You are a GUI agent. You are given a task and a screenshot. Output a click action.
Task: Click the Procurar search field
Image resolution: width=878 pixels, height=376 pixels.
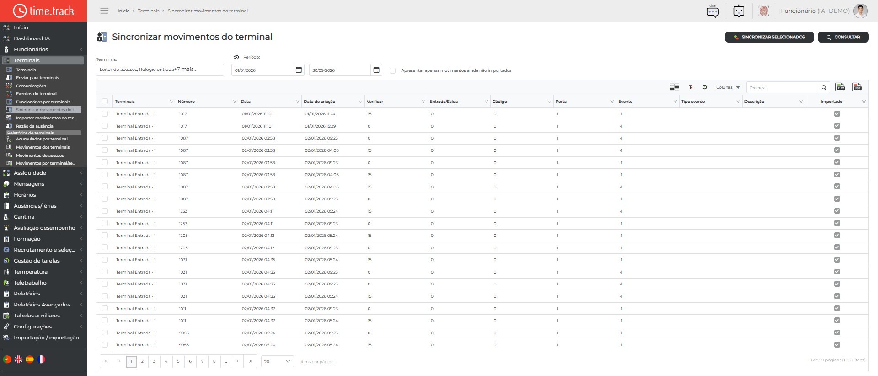tap(782, 87)
